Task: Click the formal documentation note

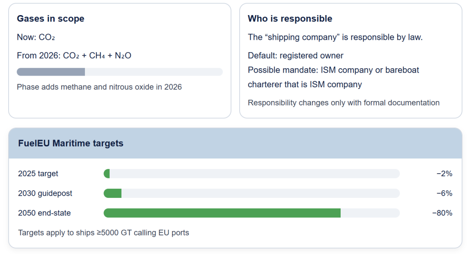Action: coord(344,103)
